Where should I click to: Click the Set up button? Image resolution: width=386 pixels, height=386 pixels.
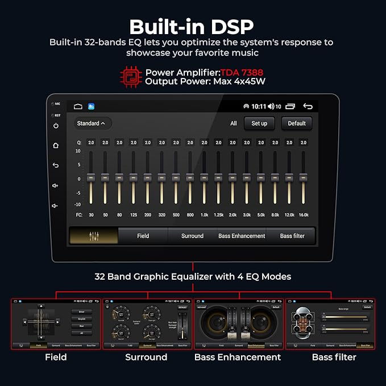click(259, 123)
